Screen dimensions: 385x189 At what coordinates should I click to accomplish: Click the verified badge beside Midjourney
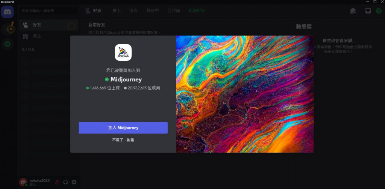pos(106,79)
